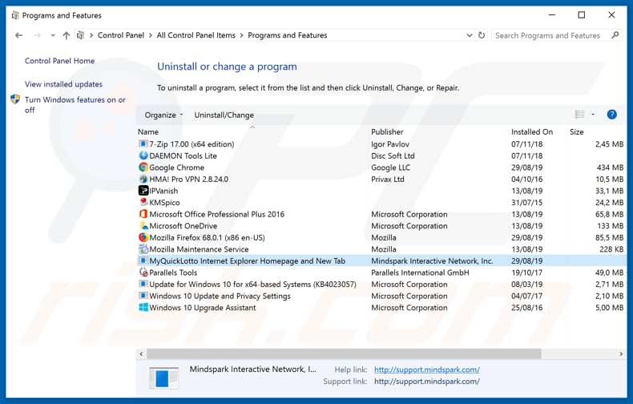Click the Google Chrome icon

pos(143,168)
